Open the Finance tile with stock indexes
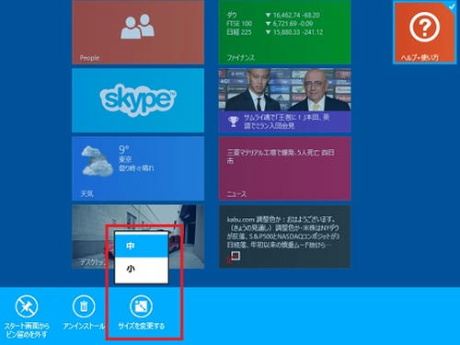Viewport: 460px width, 345px height. pyautogui.click(x=284, y=32)
